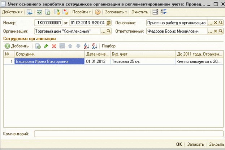
Task: Click magnifier icon beside Организация field
Action: coord(109,31)
